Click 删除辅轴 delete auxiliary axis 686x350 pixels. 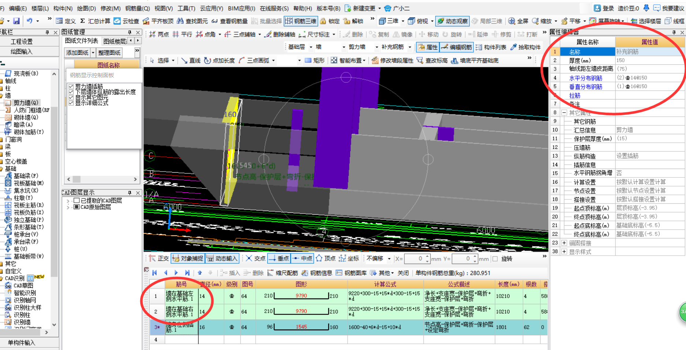(280, 34)
